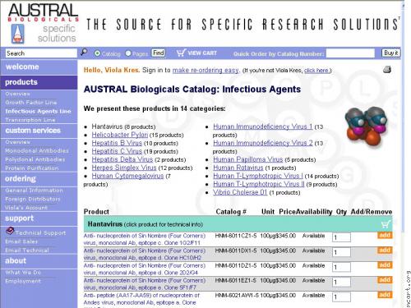The width and height of the screenshot is (411, 308).
Task: Open the support menu section
Action: [39, 218]
